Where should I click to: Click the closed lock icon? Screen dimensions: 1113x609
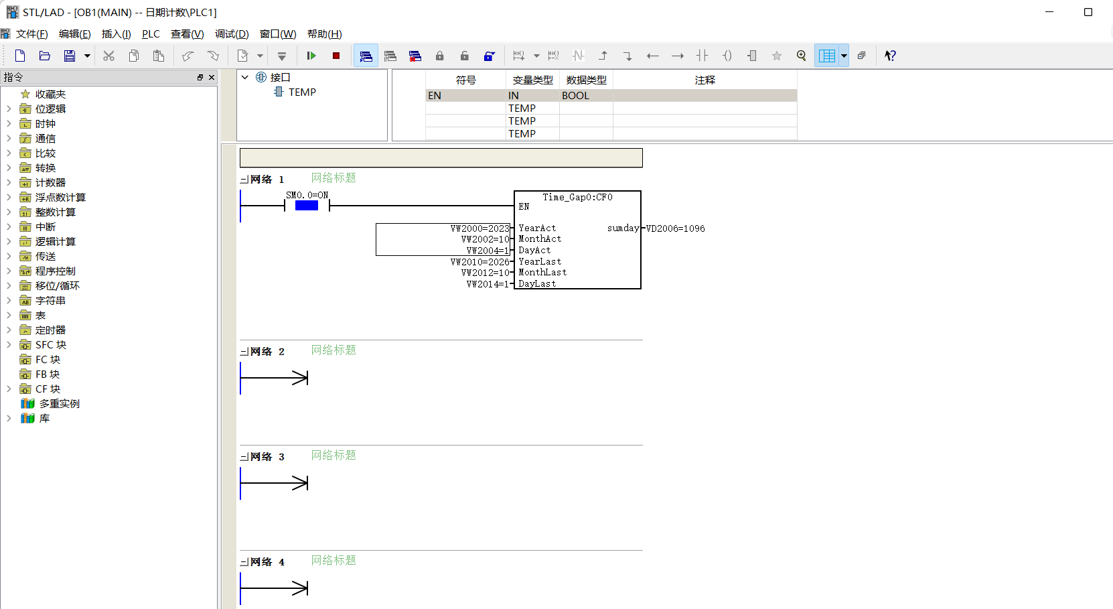(x=440, y=56)
